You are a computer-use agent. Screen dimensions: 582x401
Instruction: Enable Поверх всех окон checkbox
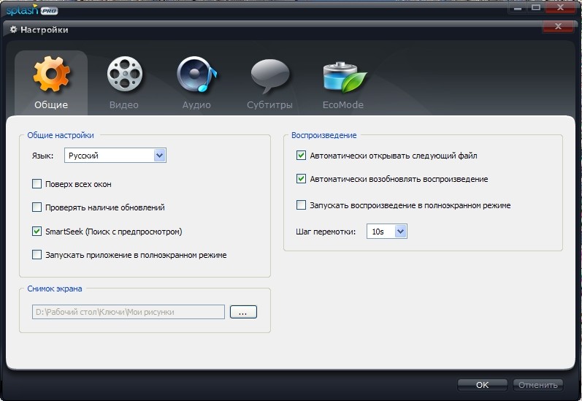click(x=37, y=184)
